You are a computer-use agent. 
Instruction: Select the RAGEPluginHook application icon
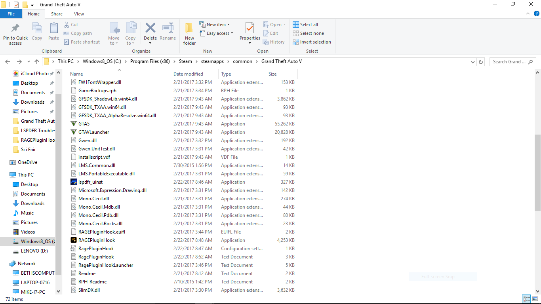(73, 240)
